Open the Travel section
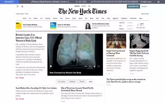Image resolution: width=165 pixels, height=103 pixels. (x=109, y=18)
